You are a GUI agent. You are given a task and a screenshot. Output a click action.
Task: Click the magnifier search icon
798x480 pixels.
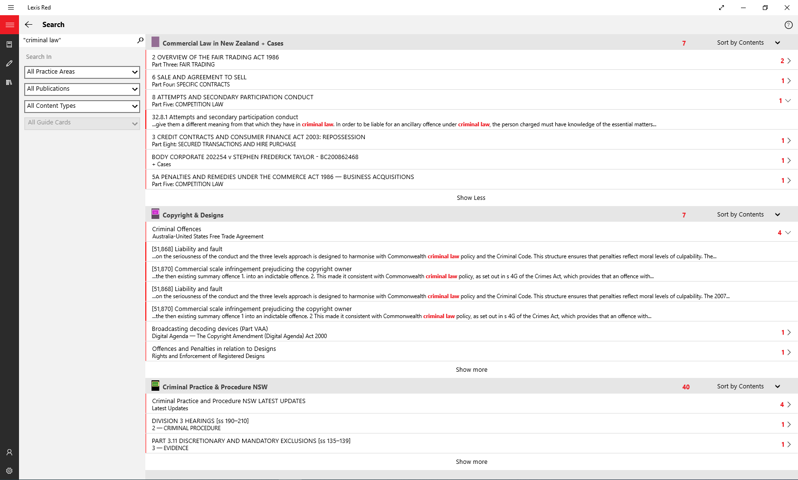140,40
